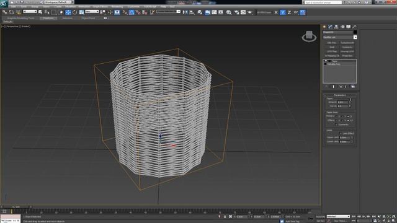Toggle Window/Crossing selection mode
This screenshot has height=223, width=397.
(61, 12)
